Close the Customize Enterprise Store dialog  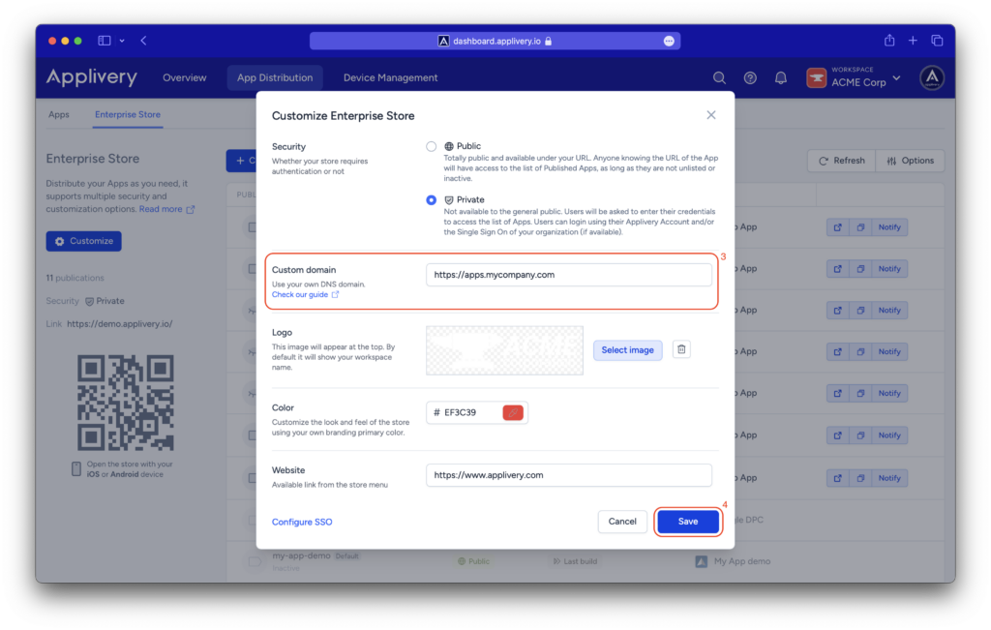pos(711,115)
